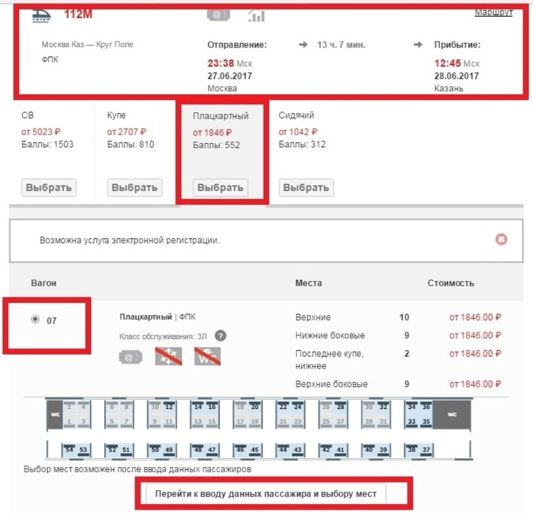Select side seat 40 on the wagon map
The width and height of the screenshot is (533, 513).
pos(369,450)
